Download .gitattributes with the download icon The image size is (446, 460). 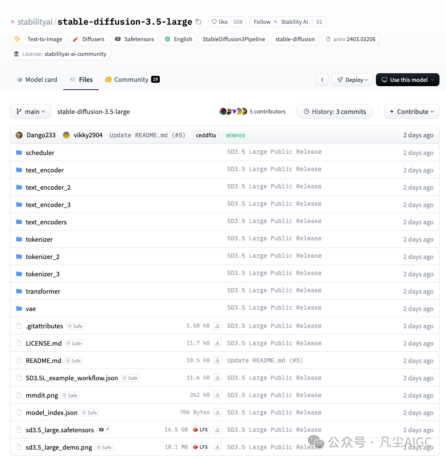tap(217, 326)
